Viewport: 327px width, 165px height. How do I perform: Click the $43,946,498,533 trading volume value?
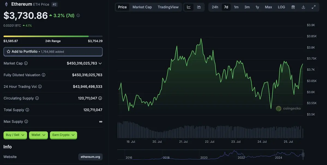[x=87, y=87]
